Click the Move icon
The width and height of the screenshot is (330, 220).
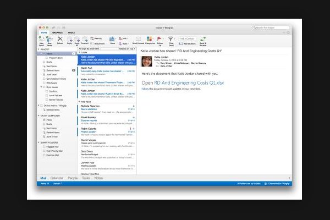point(112,39)
